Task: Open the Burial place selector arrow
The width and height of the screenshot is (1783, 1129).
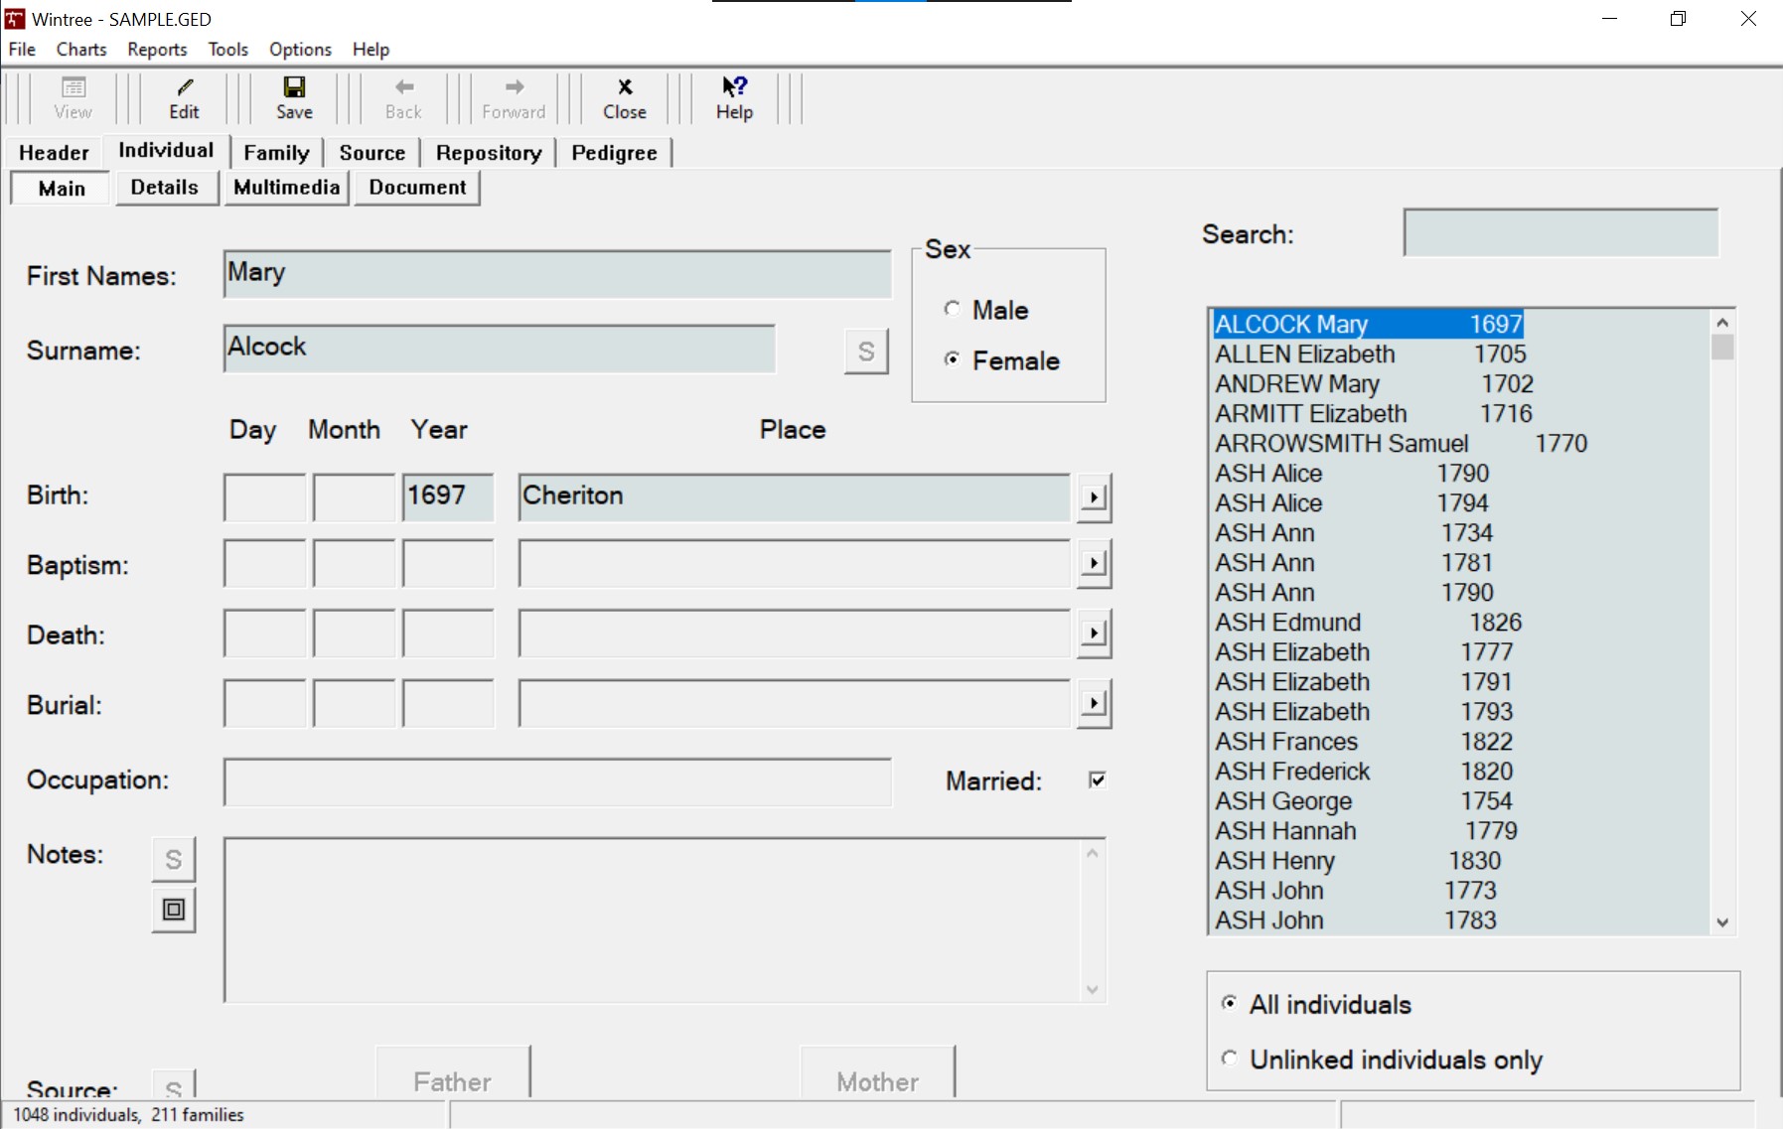Action: tap(1093, 703)
